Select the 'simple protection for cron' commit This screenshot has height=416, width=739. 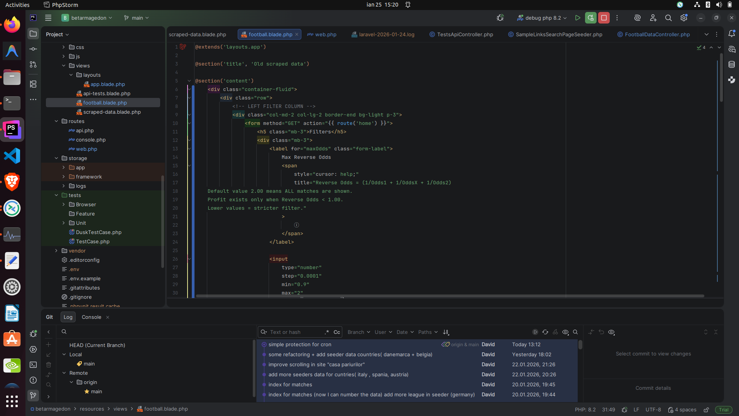coord(300,344)
